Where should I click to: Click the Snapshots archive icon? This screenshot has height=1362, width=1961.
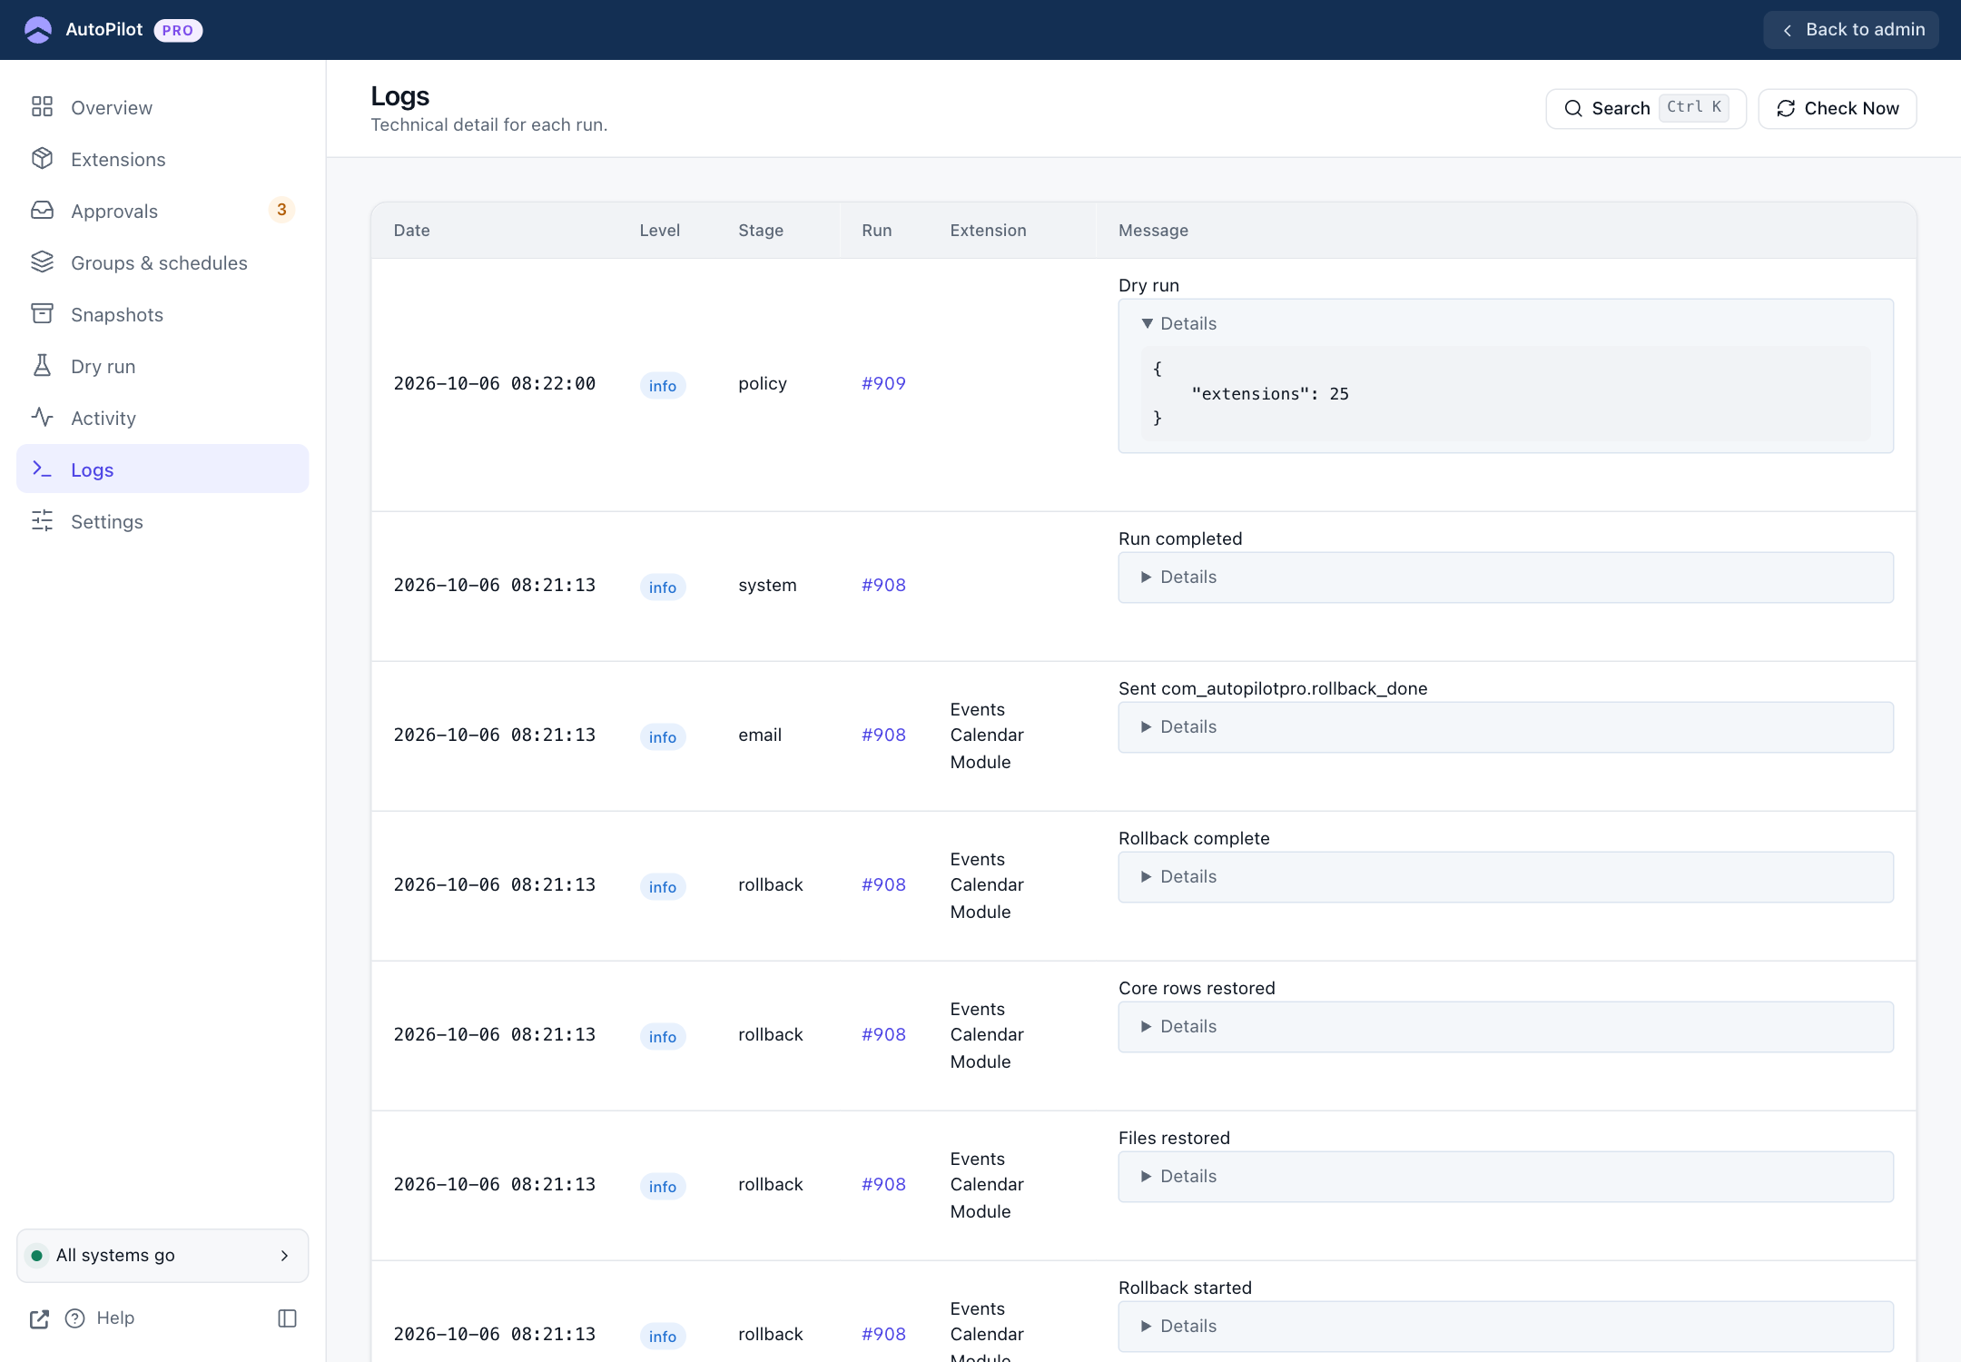click(42, 314)
